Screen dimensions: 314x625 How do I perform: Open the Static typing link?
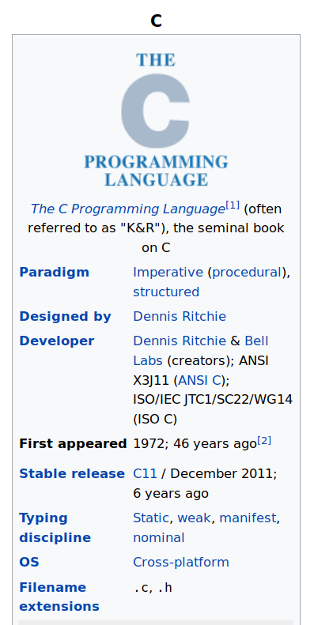(x=151, y=518)
